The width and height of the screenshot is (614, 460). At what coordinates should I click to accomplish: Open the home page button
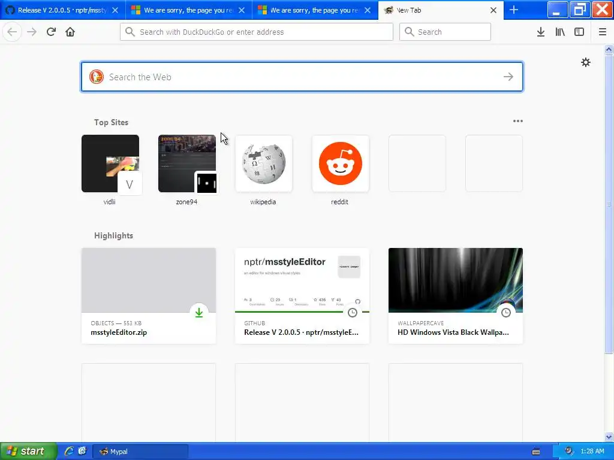point(70,32)
